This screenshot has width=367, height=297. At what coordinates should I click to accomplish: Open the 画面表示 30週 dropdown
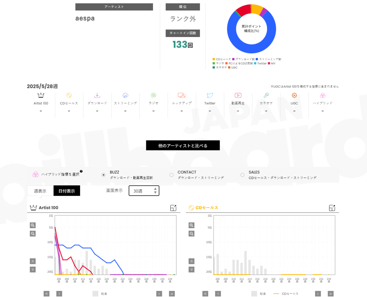click(x=144, y=191)
